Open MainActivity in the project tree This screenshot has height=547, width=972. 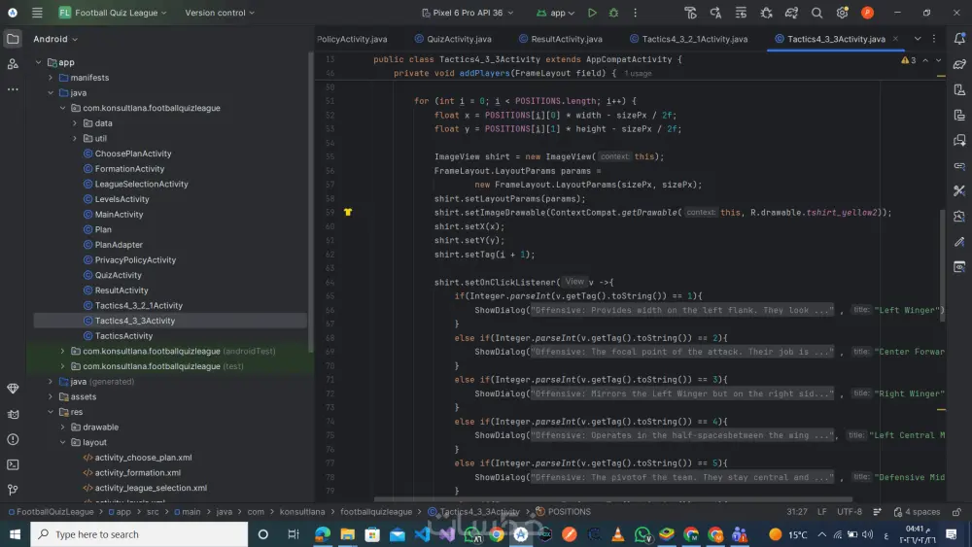point(119,215)
